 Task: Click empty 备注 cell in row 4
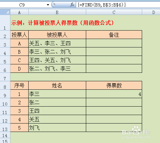(x=114, y=52)
